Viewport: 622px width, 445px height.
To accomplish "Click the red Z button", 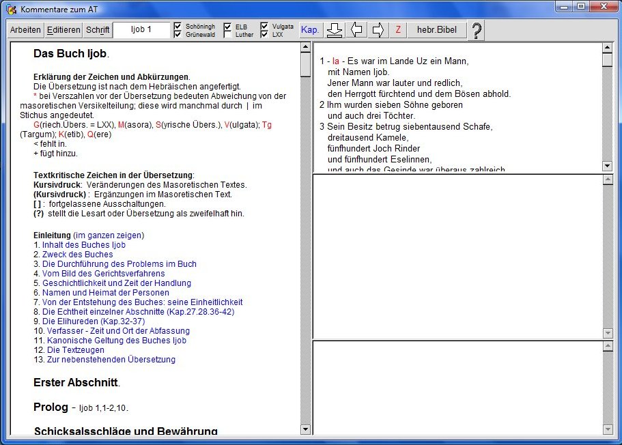I will tap(398, 30).
